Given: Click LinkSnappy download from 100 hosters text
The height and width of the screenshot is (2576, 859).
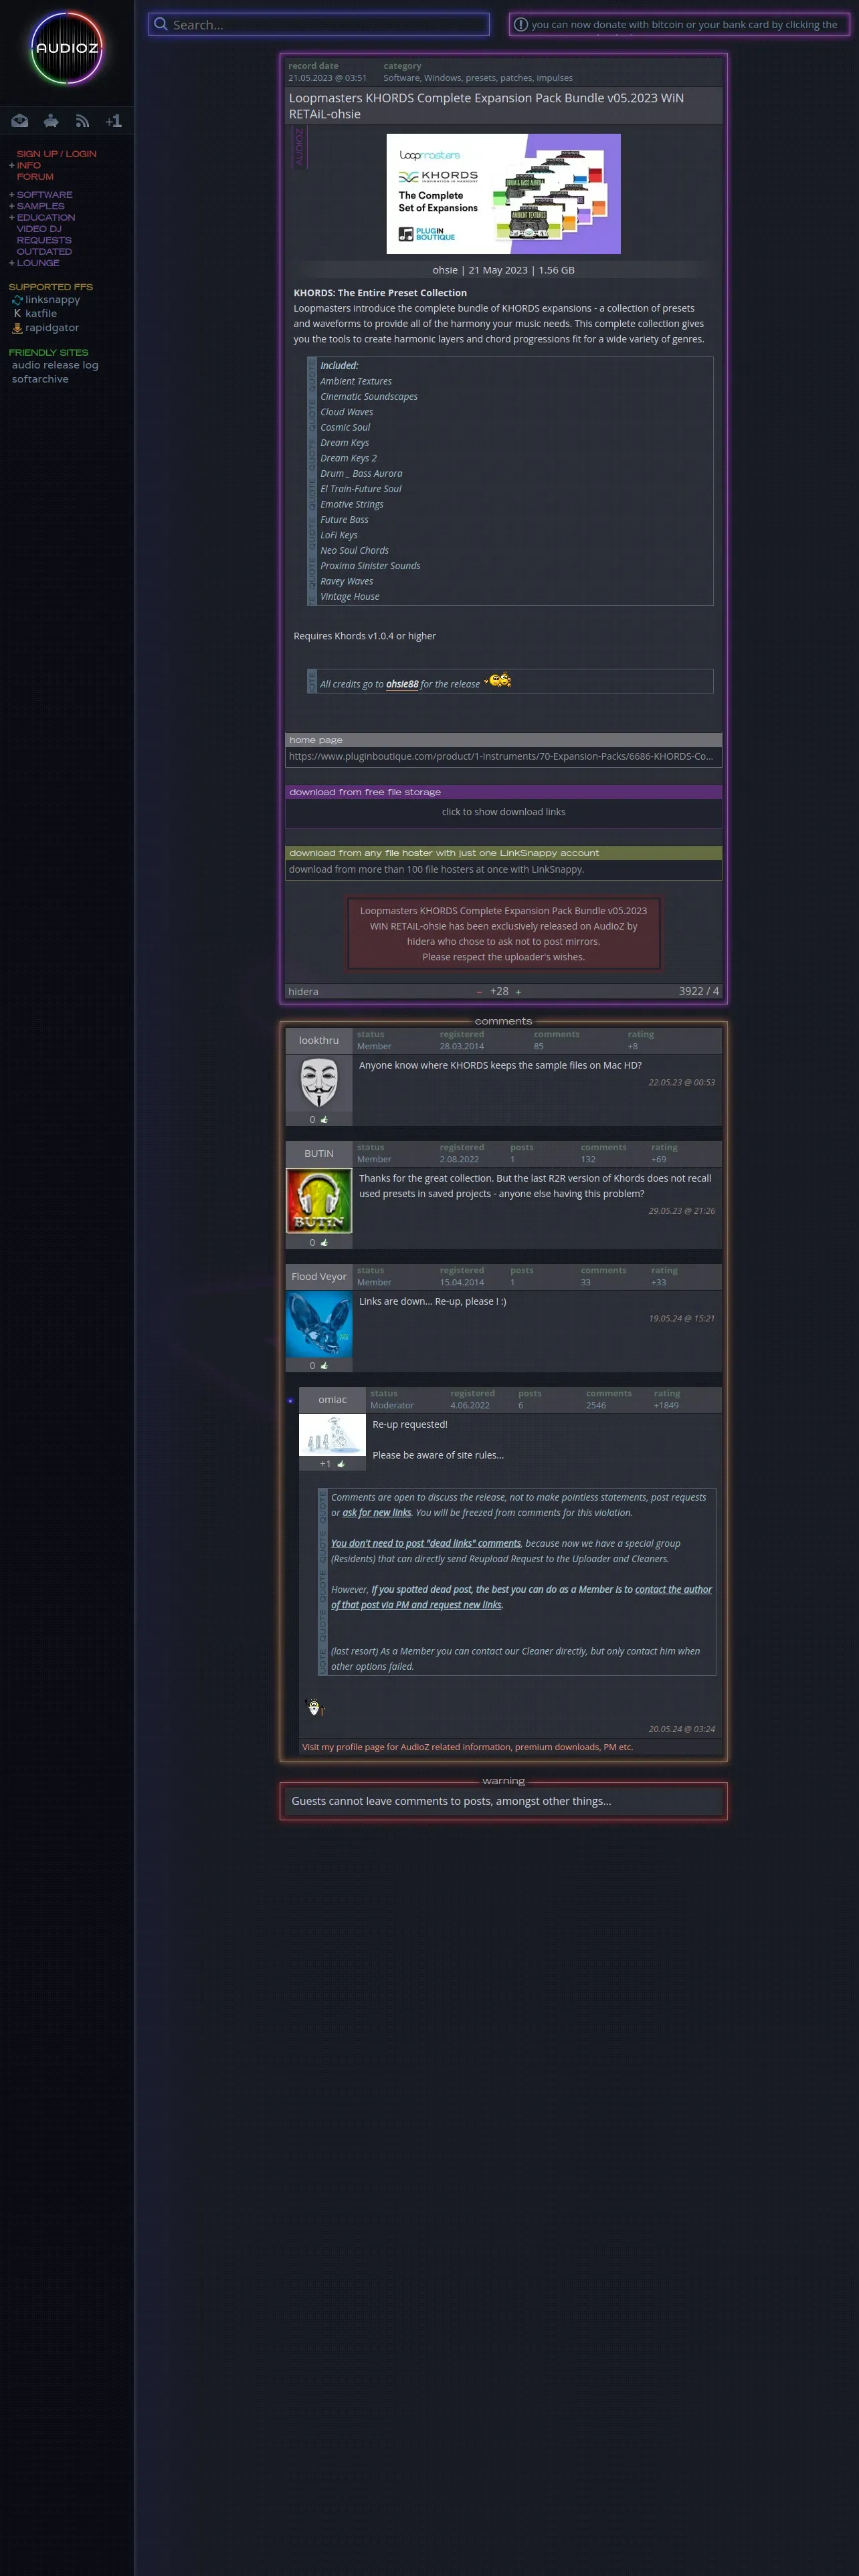Looking at the screenshot, I should (x=436, y=869).
